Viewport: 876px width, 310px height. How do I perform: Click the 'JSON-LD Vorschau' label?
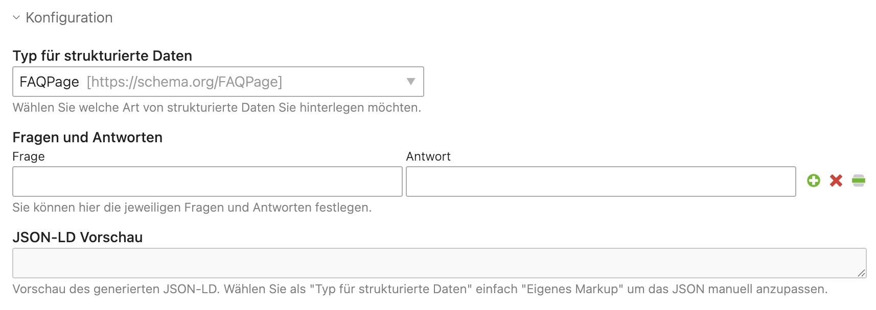pyautogui.click(x=78, y=238)
